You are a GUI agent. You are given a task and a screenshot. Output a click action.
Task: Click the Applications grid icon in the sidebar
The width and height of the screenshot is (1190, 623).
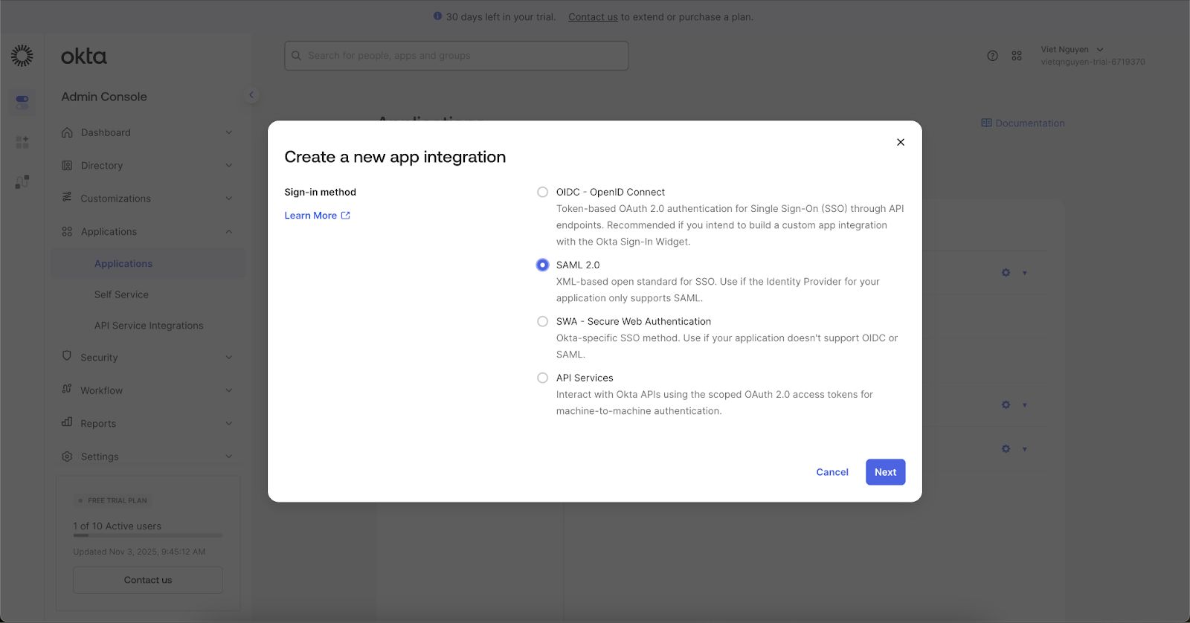pyautogui.click(x=67, y=232)
